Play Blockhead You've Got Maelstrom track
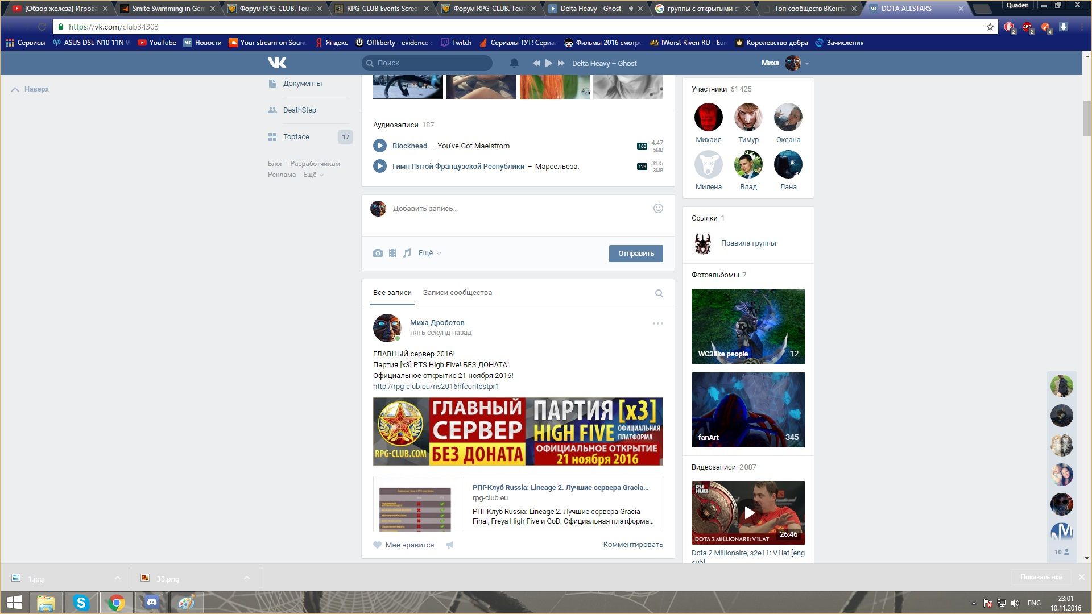 tap(379, 146)
